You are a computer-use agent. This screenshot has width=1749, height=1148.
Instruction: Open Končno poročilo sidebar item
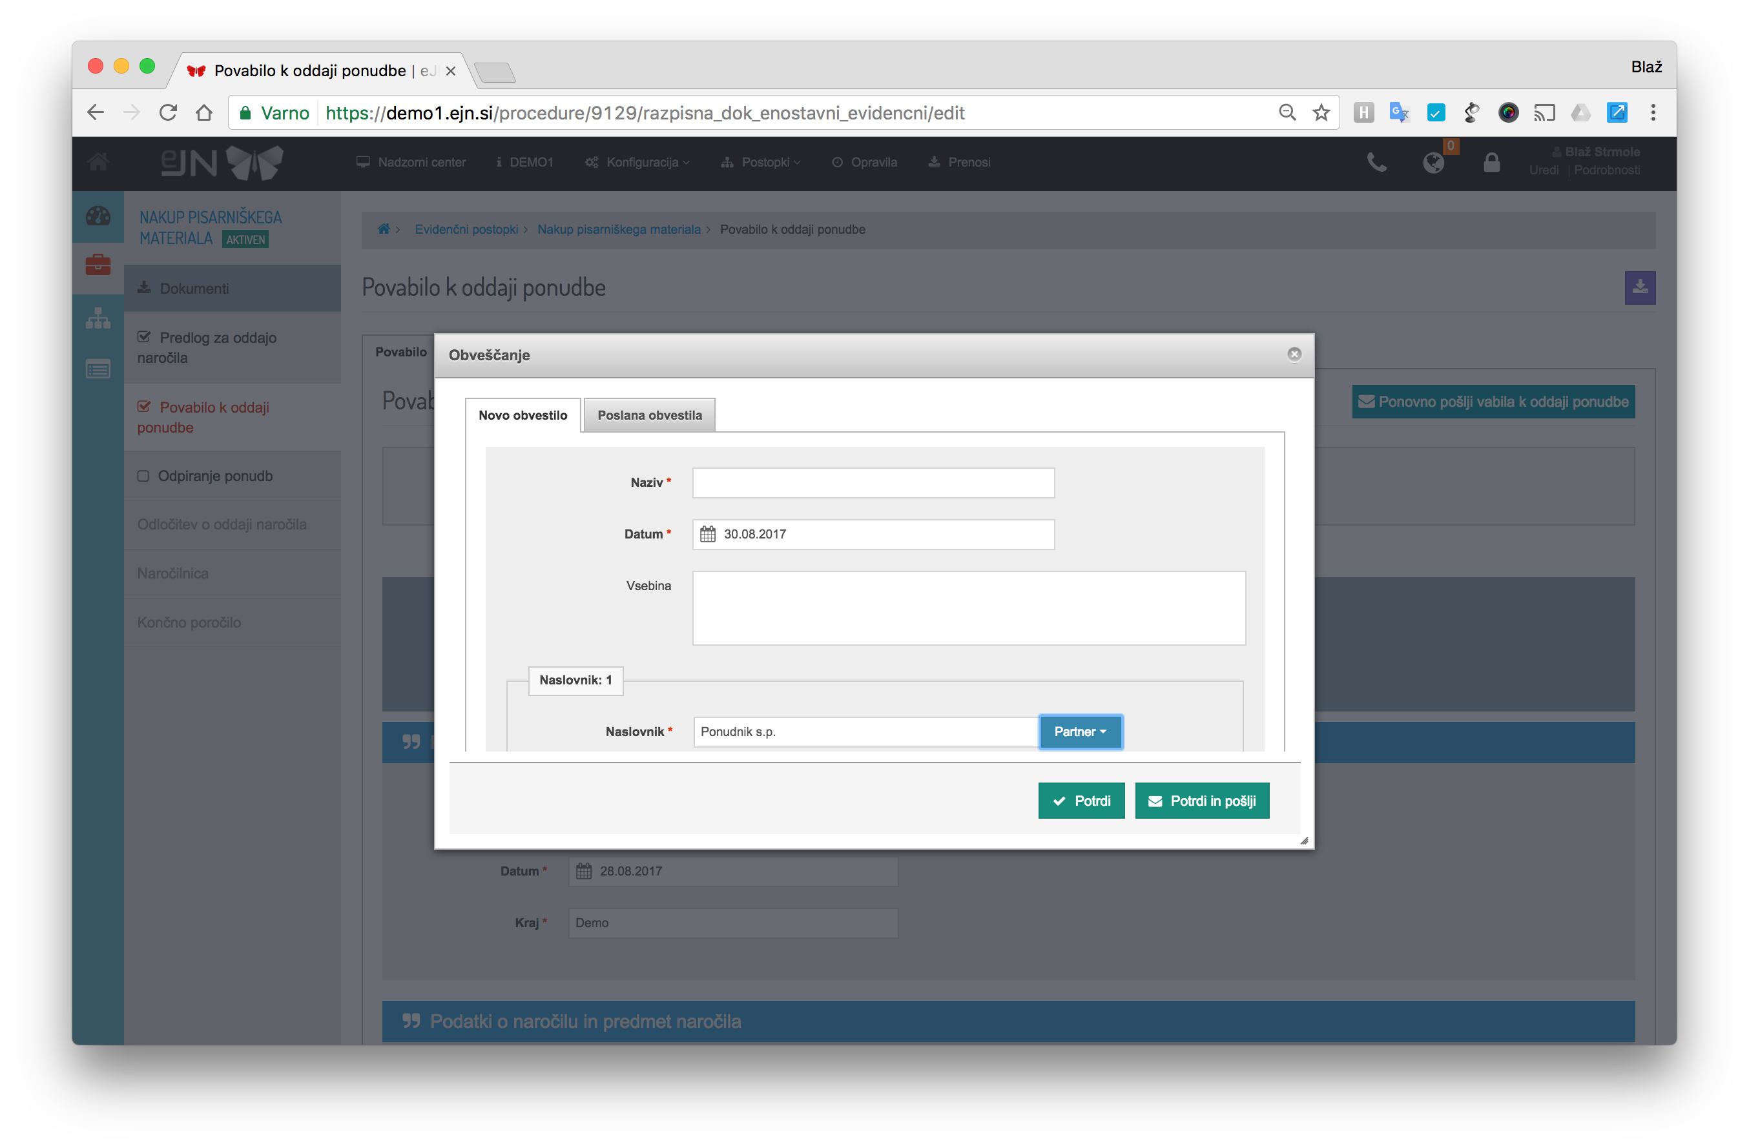point(233,623)
